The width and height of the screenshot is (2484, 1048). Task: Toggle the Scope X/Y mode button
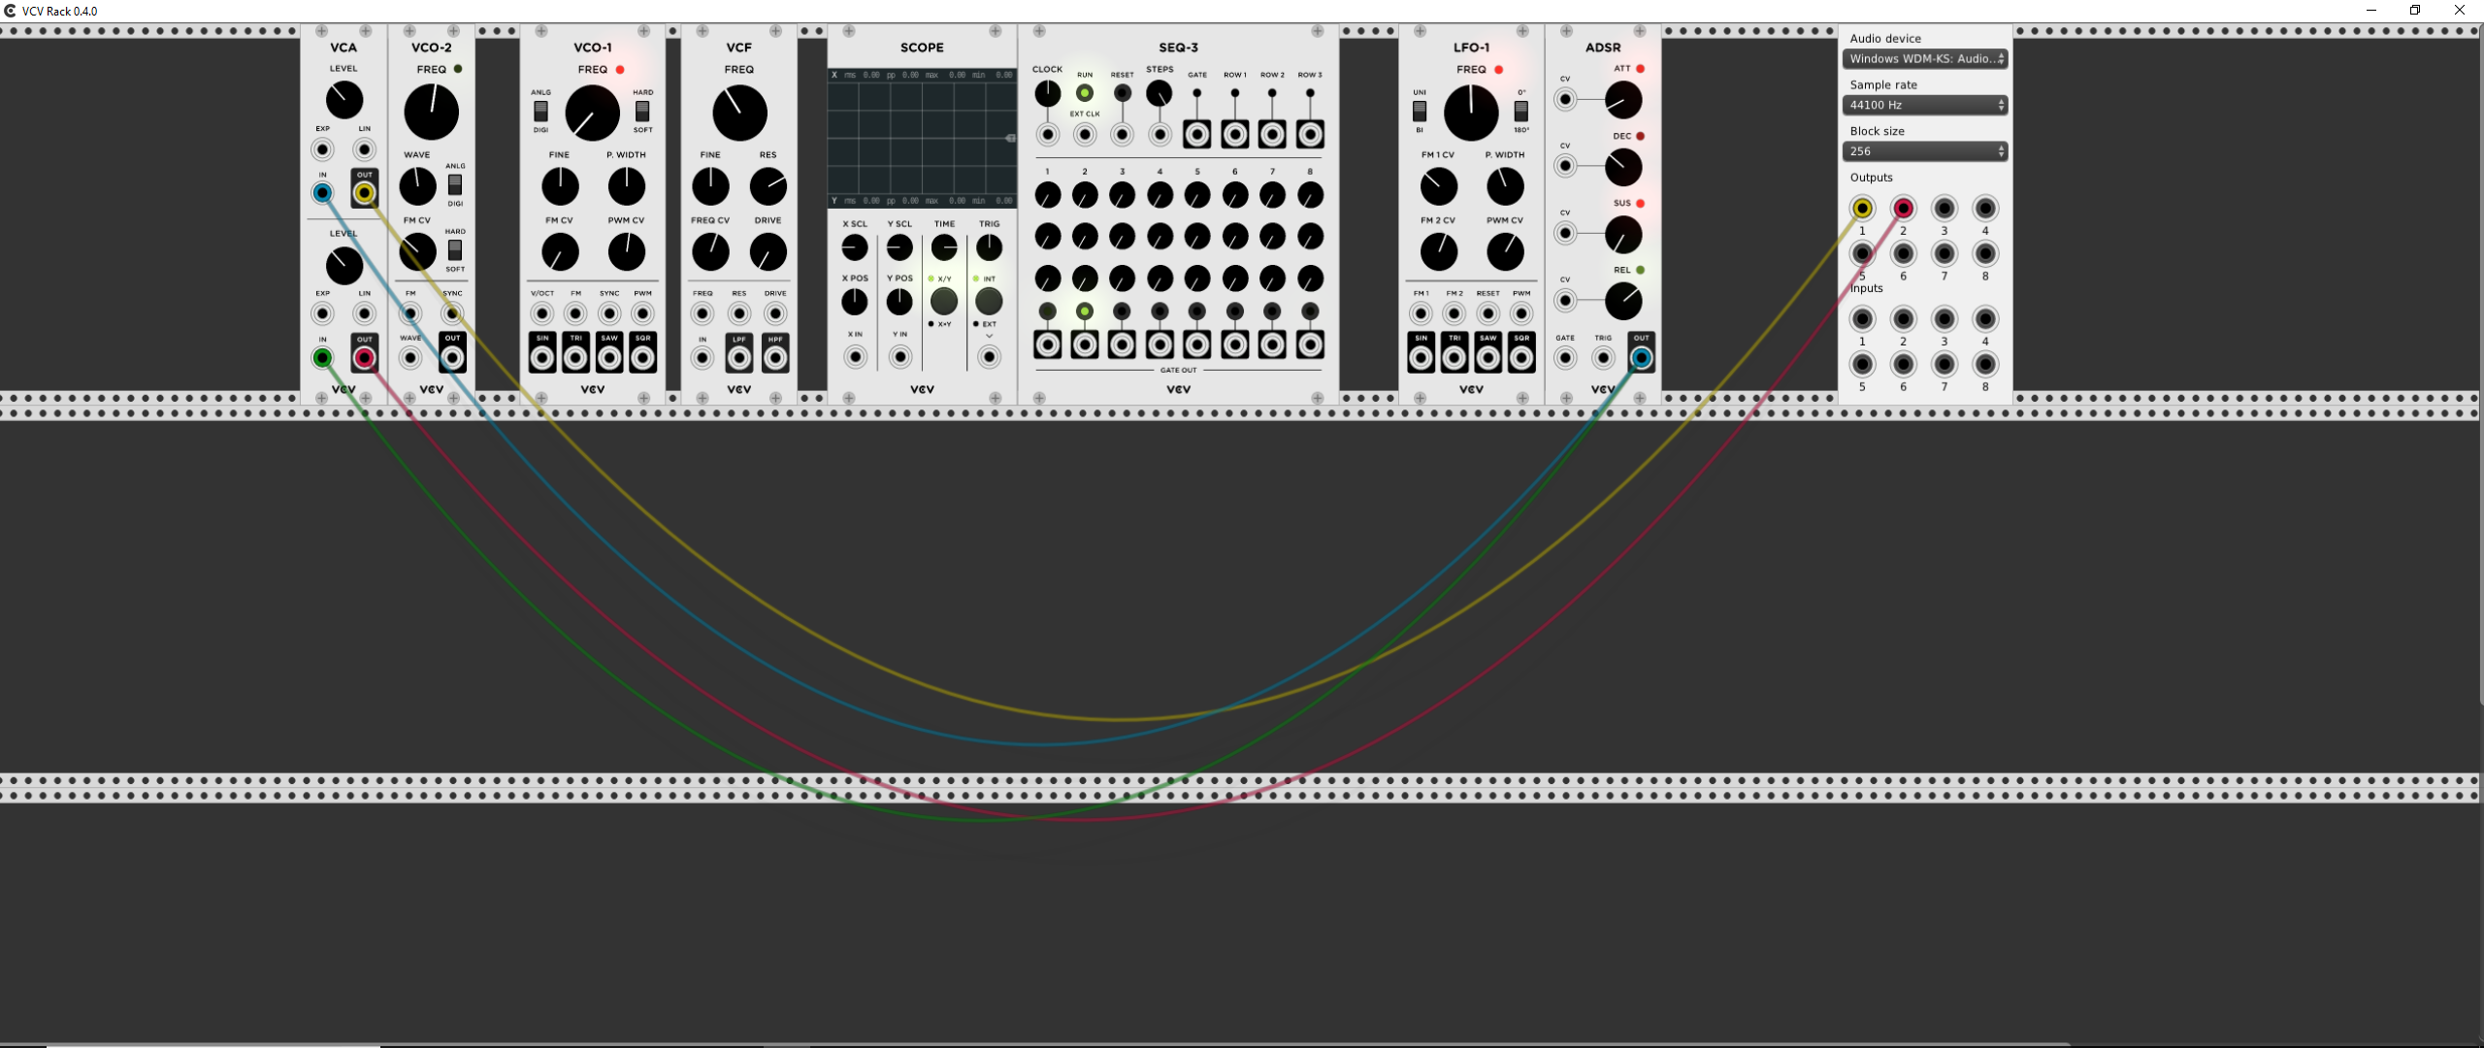click(943, 301)
